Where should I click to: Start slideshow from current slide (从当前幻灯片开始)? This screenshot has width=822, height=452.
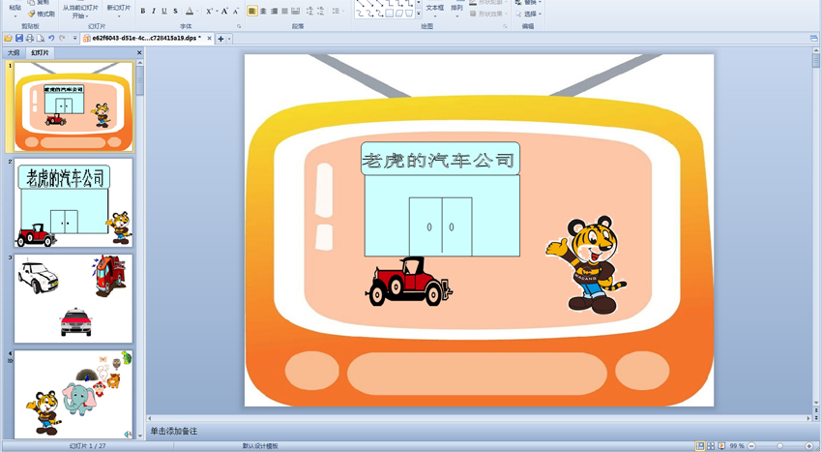click(x=80, y=11)
